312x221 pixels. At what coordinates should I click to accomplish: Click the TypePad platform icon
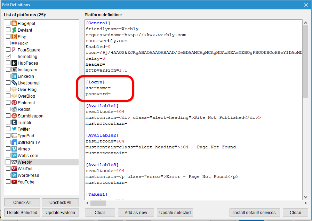14,136
